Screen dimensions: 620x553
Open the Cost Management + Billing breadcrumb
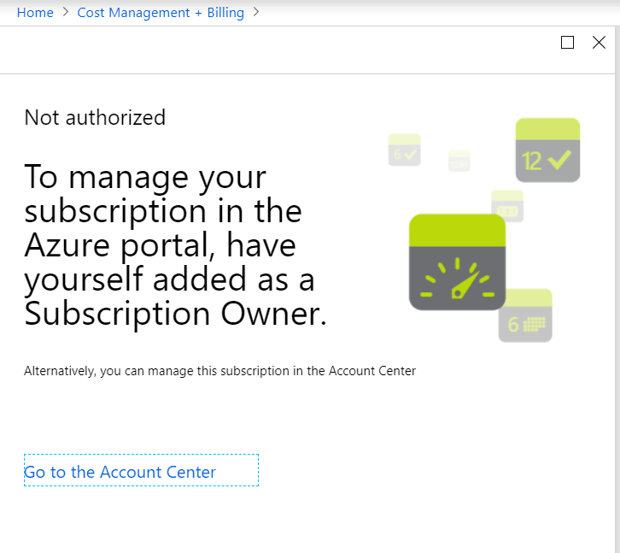pos(161,13)
